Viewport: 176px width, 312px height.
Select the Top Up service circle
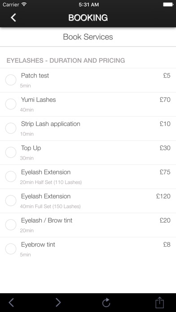[x=11, y=152]
